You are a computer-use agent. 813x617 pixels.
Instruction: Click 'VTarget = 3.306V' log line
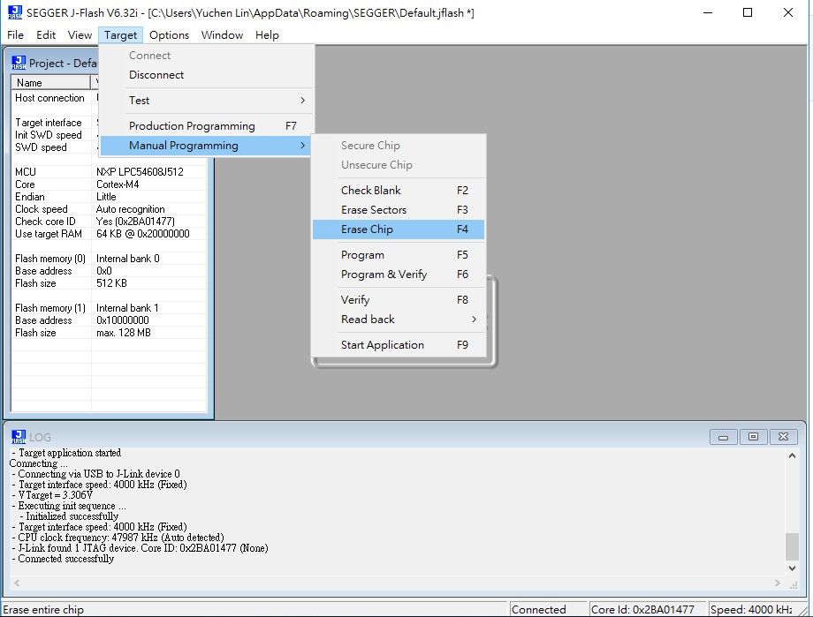click(52, 495)
